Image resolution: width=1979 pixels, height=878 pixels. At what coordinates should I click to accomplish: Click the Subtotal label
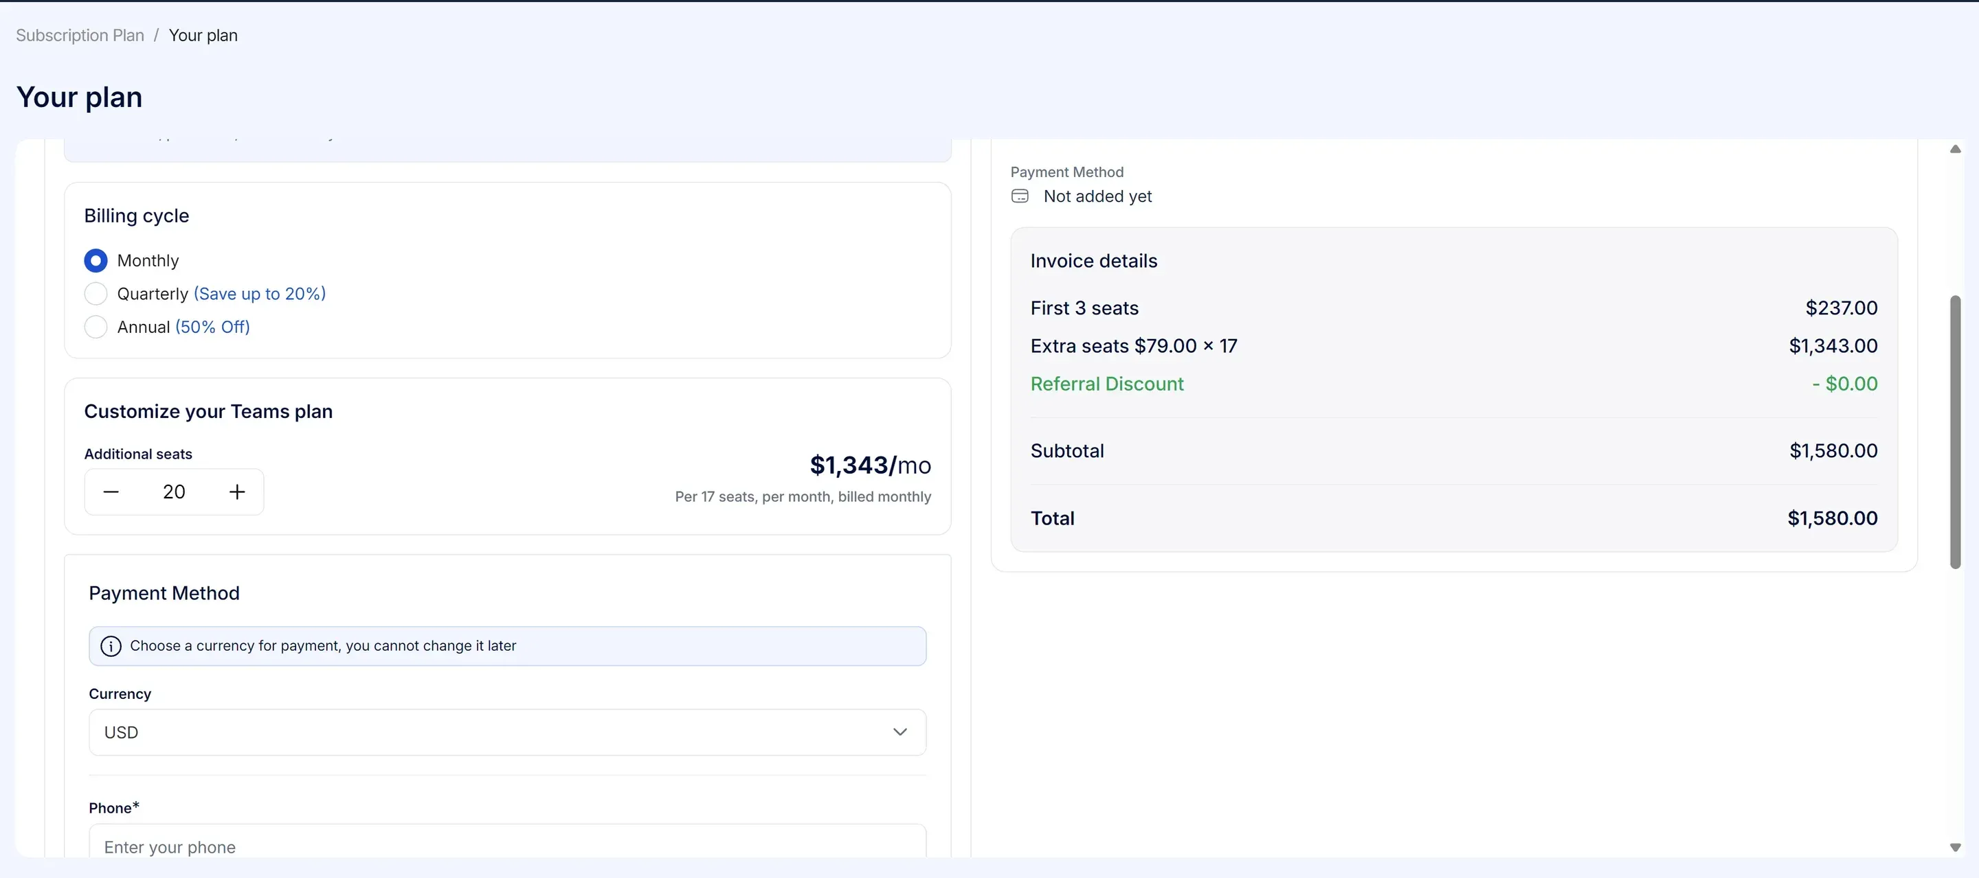tap(1067, 451)
